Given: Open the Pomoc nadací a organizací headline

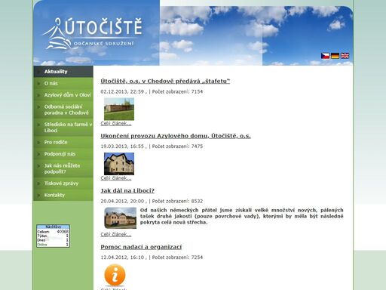Looking at the screenshot, I should click(x=141, y=247).
